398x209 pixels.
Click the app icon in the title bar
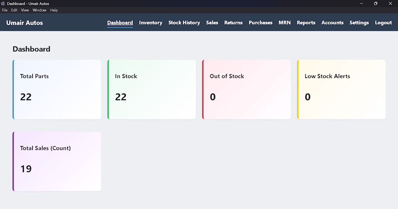[3, 4]
